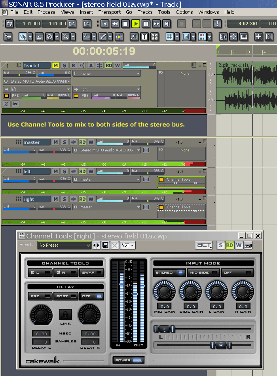Click the R pan slider handle
Viewport: 277px width, 376px height.
[220, 345]
